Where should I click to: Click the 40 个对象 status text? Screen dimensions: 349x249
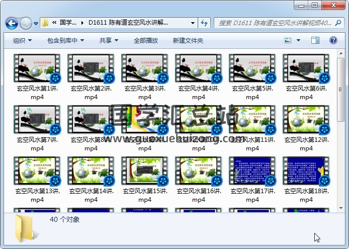click(64, 220)
